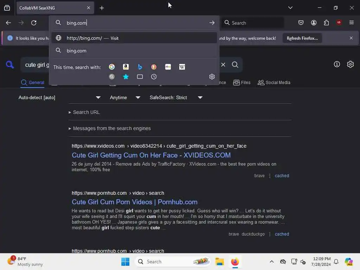The image size is (360, 270).
Task: Click the go arrow in address bar
Action: [212, 23]
